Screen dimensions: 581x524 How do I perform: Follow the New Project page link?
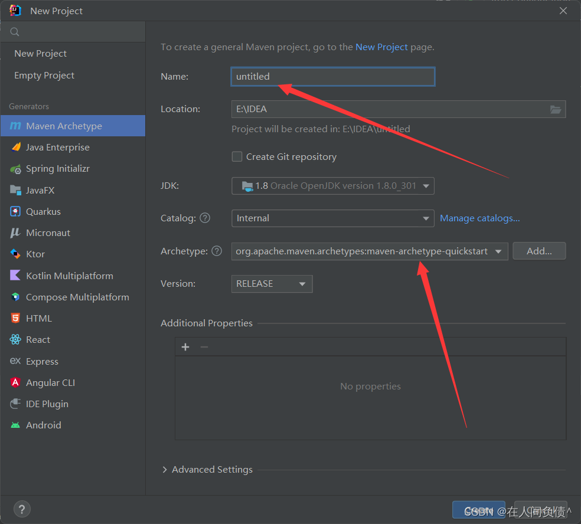tap(381, 47)
